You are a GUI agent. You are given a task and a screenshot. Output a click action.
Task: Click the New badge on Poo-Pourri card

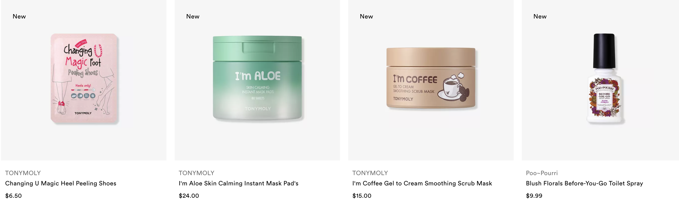(x=540, y=16)
